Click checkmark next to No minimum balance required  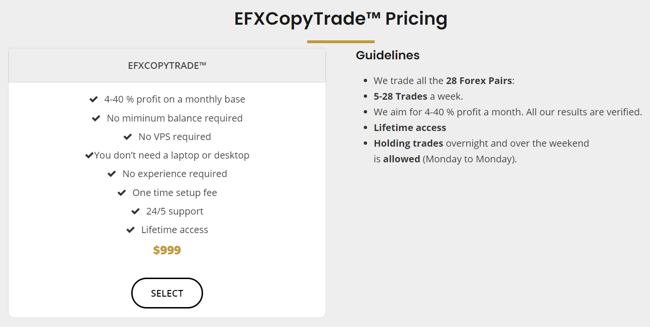click(x=96, y=118)
